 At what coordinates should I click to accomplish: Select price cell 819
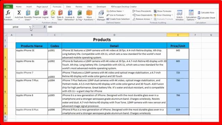[178, 111]
